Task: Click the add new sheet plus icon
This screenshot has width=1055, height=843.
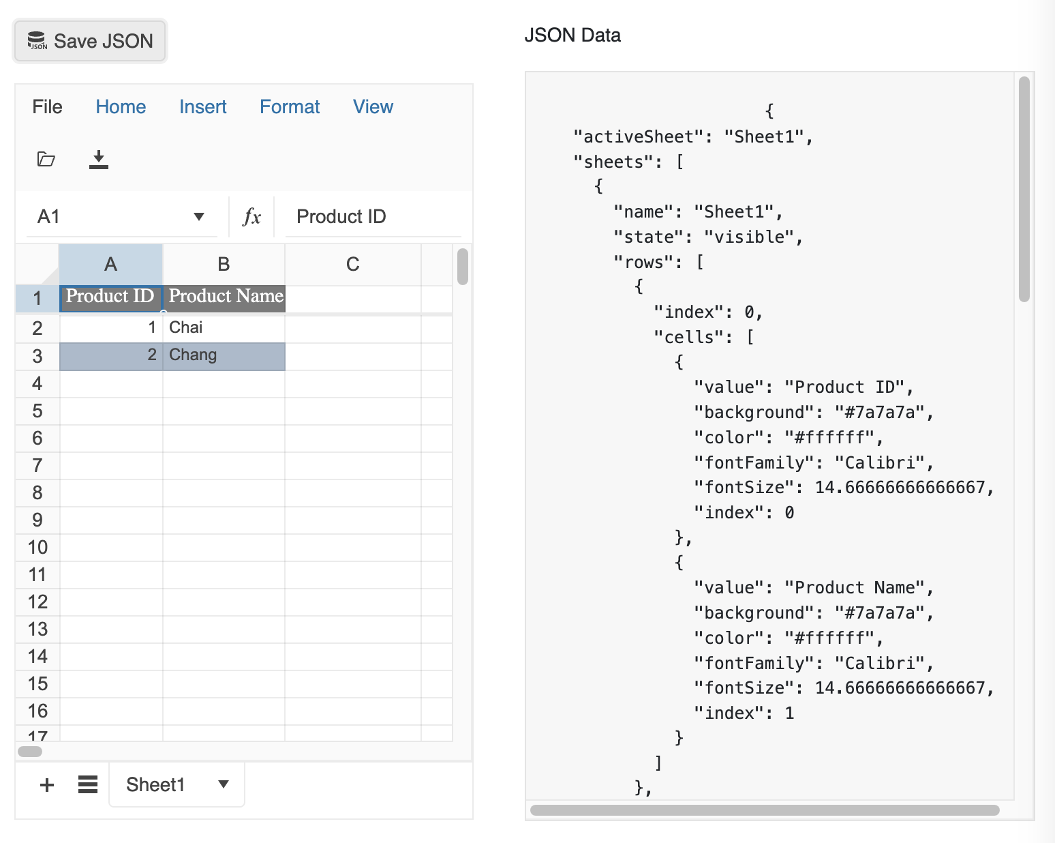Action: [x=47, y=785]
